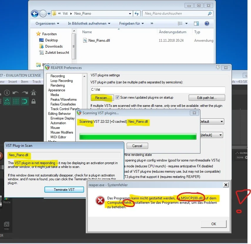The image size is (251, 244).
Task: Toggle the REAPER grid lines icon
Action: [x=16, y=101]
